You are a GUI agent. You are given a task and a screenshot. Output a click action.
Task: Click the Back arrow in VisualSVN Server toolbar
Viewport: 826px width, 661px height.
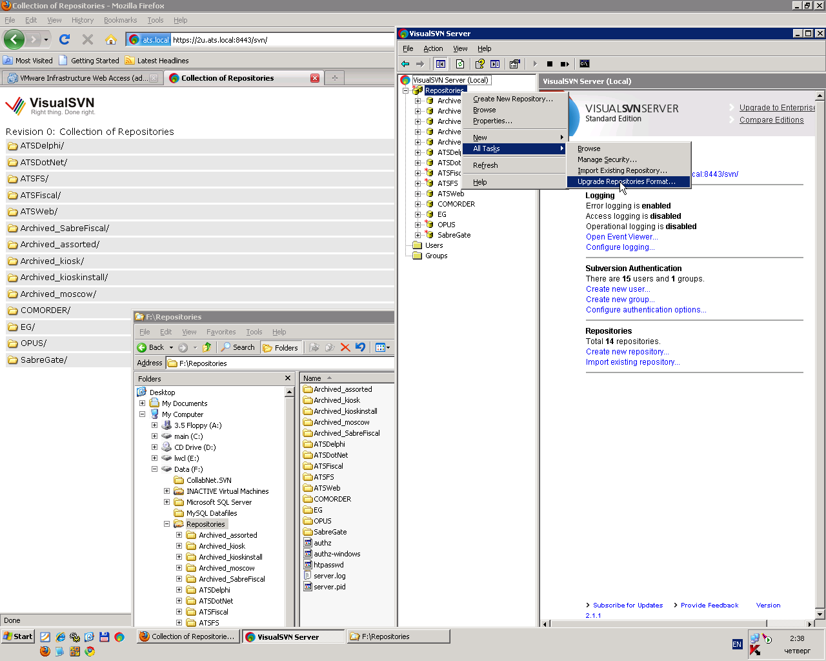pos(405,64)
